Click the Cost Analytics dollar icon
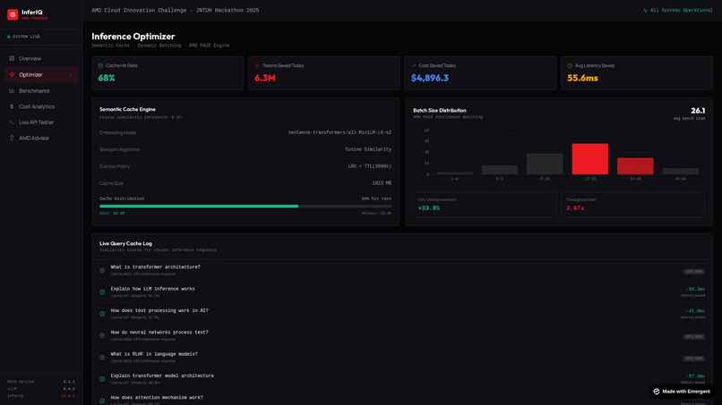Screen dimensions: 722x405 pyautogui.click(x=12, y=106)
